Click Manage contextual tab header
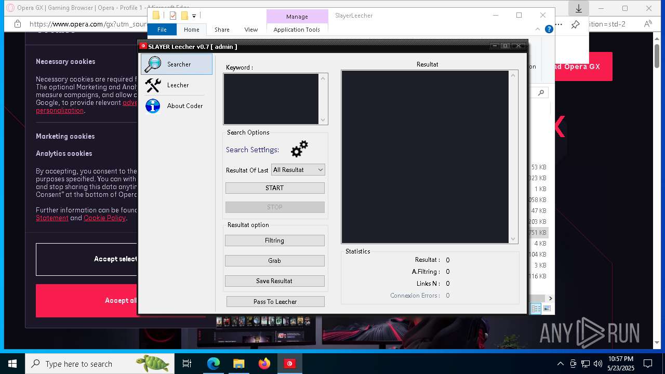The width and height of the screenshot is (665, 374). tap(297, 17)
